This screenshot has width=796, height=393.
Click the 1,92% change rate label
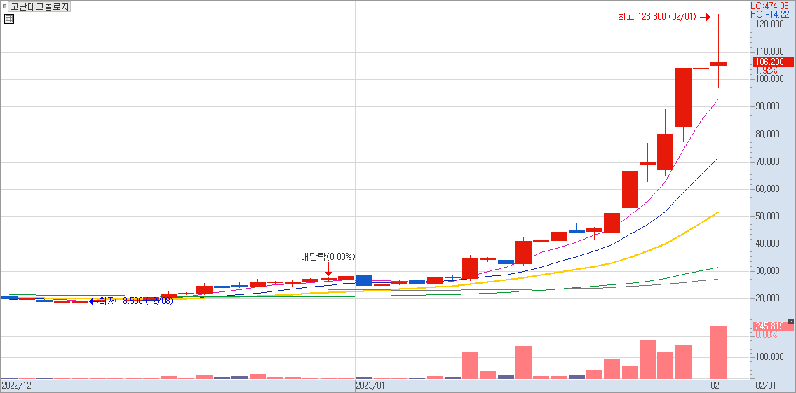click(x=767, y=71)
